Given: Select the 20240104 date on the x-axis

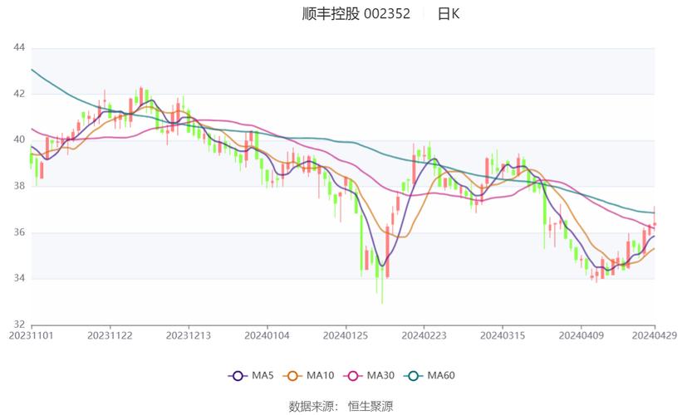Looking at the screenshot, I should pos(266,335).
